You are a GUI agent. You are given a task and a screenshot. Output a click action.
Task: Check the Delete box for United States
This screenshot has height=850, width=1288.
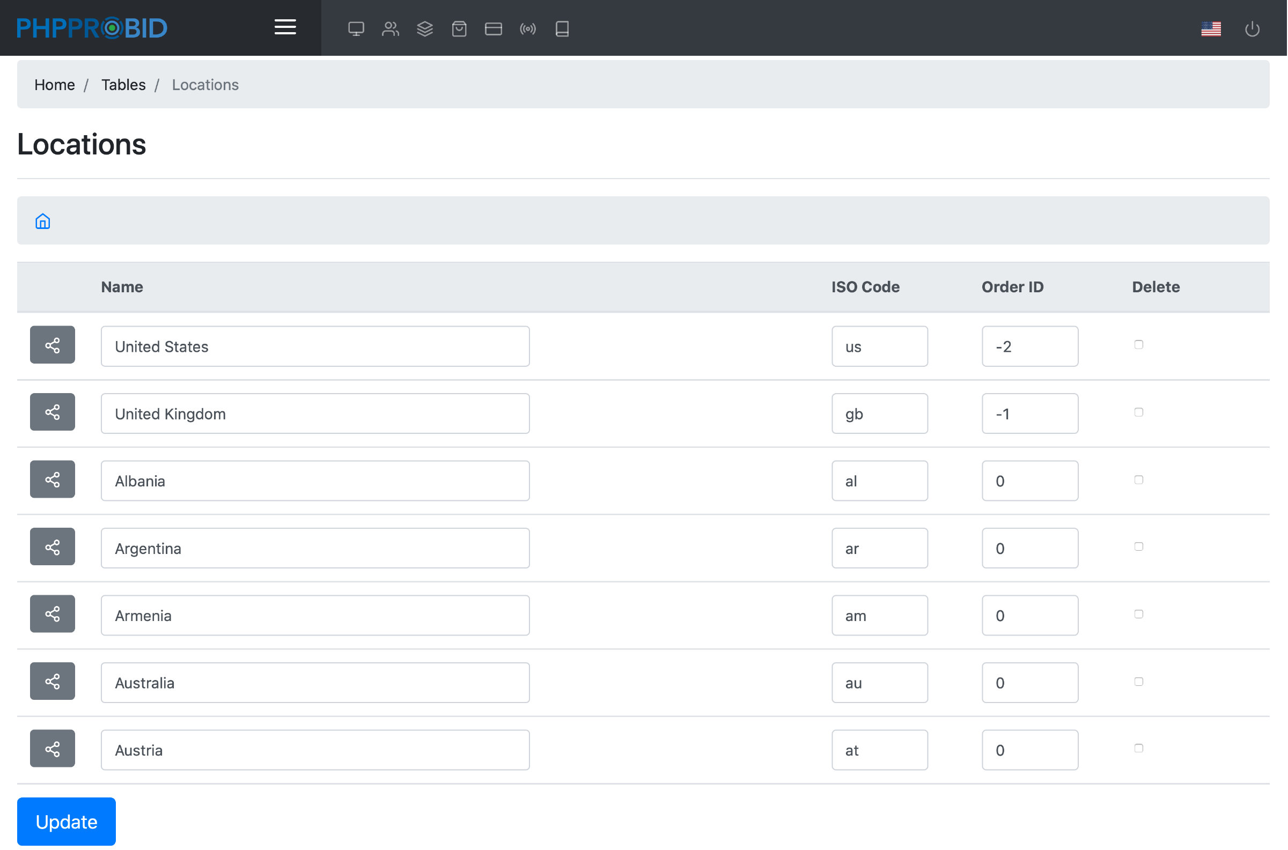(x=1138, y=345)
